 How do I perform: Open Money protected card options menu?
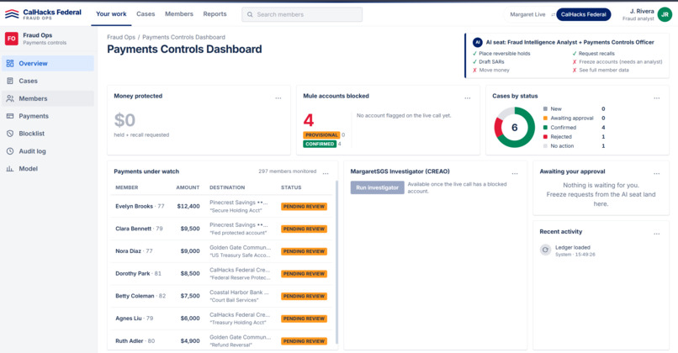278,98
